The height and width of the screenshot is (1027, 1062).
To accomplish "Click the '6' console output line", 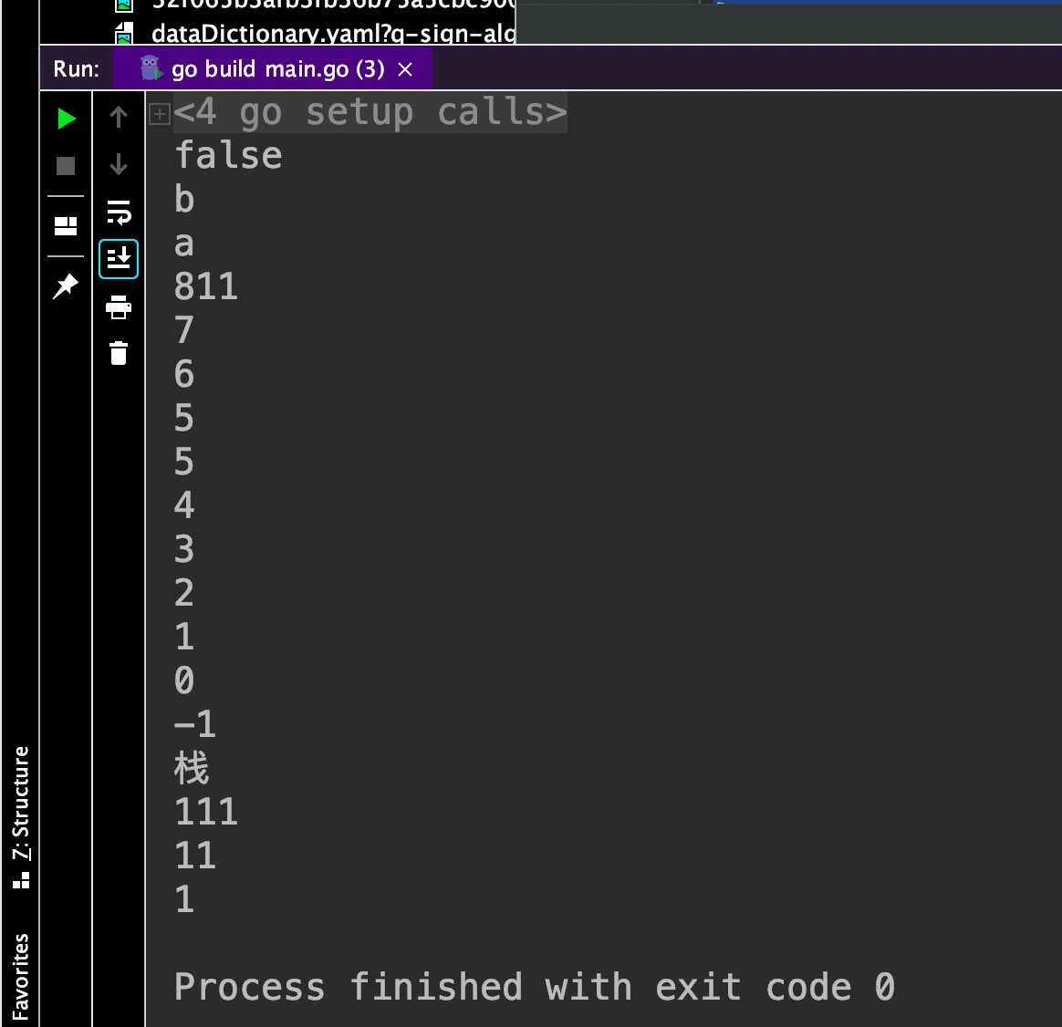I will [184, 374].
